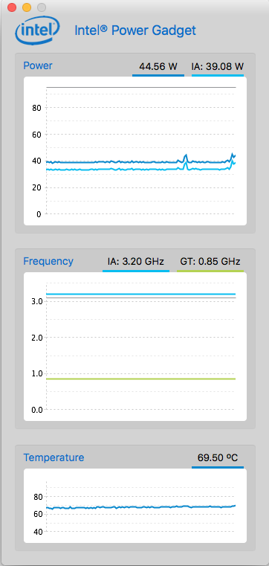
Task: Click the Intel logo icon
Action: [37, 31]
